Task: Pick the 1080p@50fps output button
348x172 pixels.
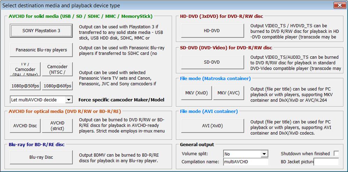Action: [25, 86]
